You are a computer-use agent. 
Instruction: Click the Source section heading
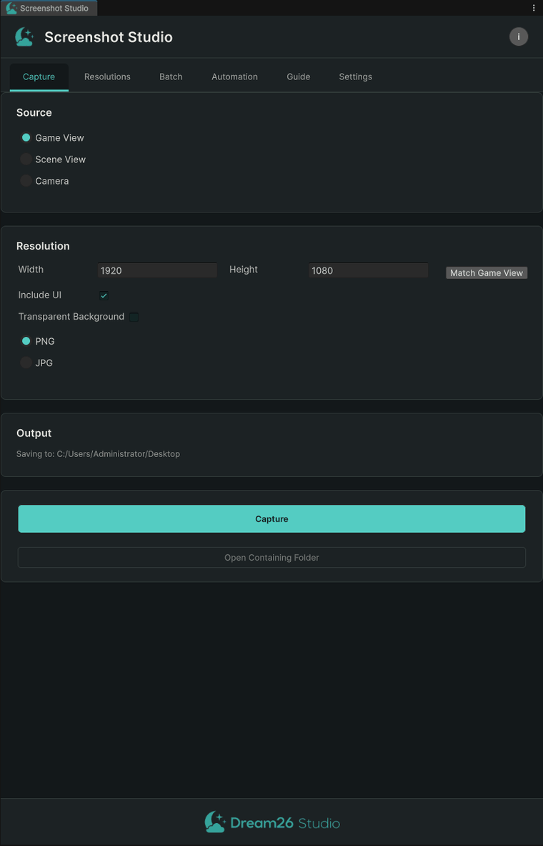(x=34, y=112)
